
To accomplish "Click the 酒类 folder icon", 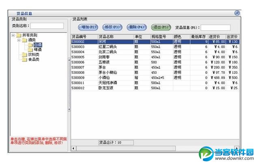I will [x=24, y=40].
